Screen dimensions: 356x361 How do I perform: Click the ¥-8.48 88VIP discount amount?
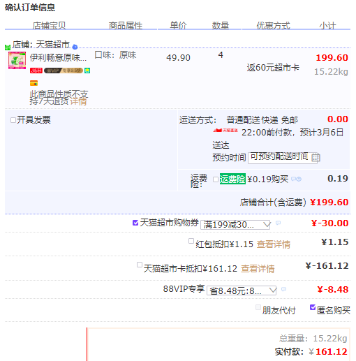click(x=333, y=290)
